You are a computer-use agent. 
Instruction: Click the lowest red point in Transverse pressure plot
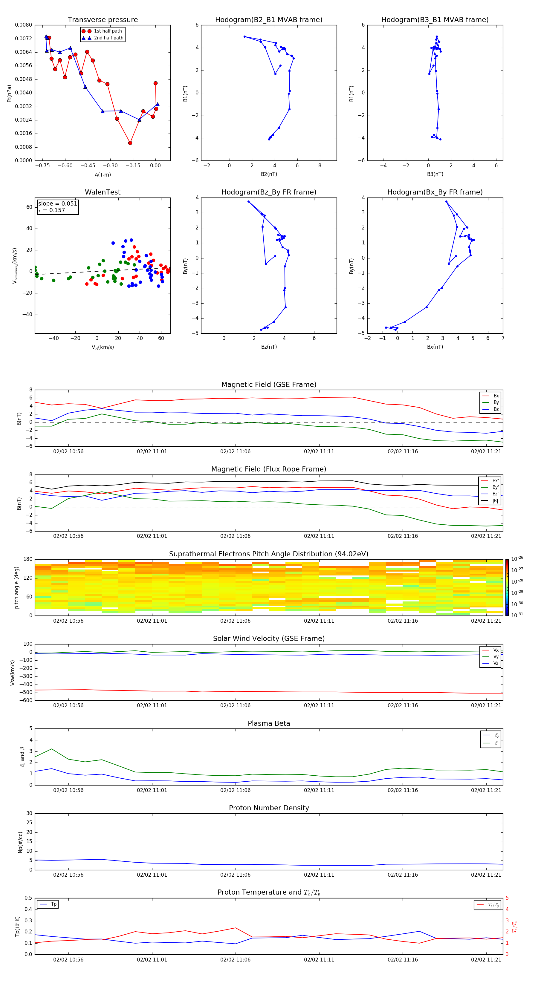[130, 143]
